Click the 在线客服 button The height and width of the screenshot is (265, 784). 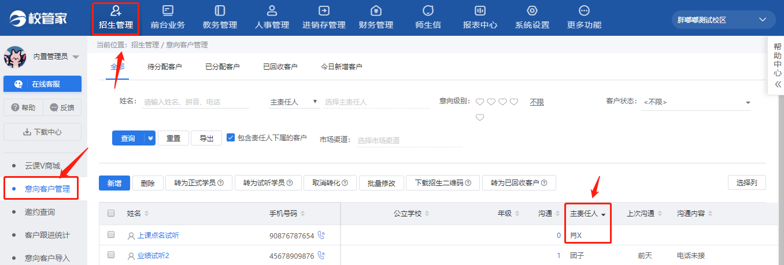click(43, 84)
